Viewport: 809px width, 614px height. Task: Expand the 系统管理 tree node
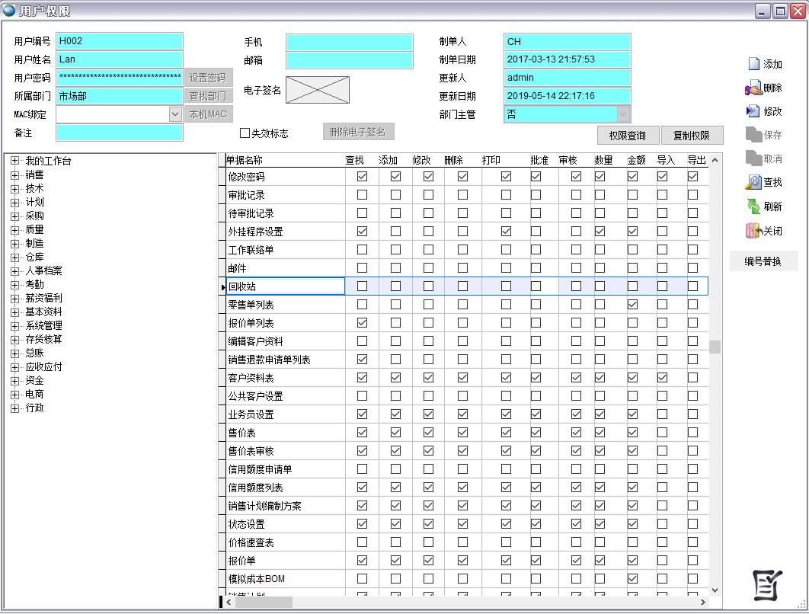[14, 326]
